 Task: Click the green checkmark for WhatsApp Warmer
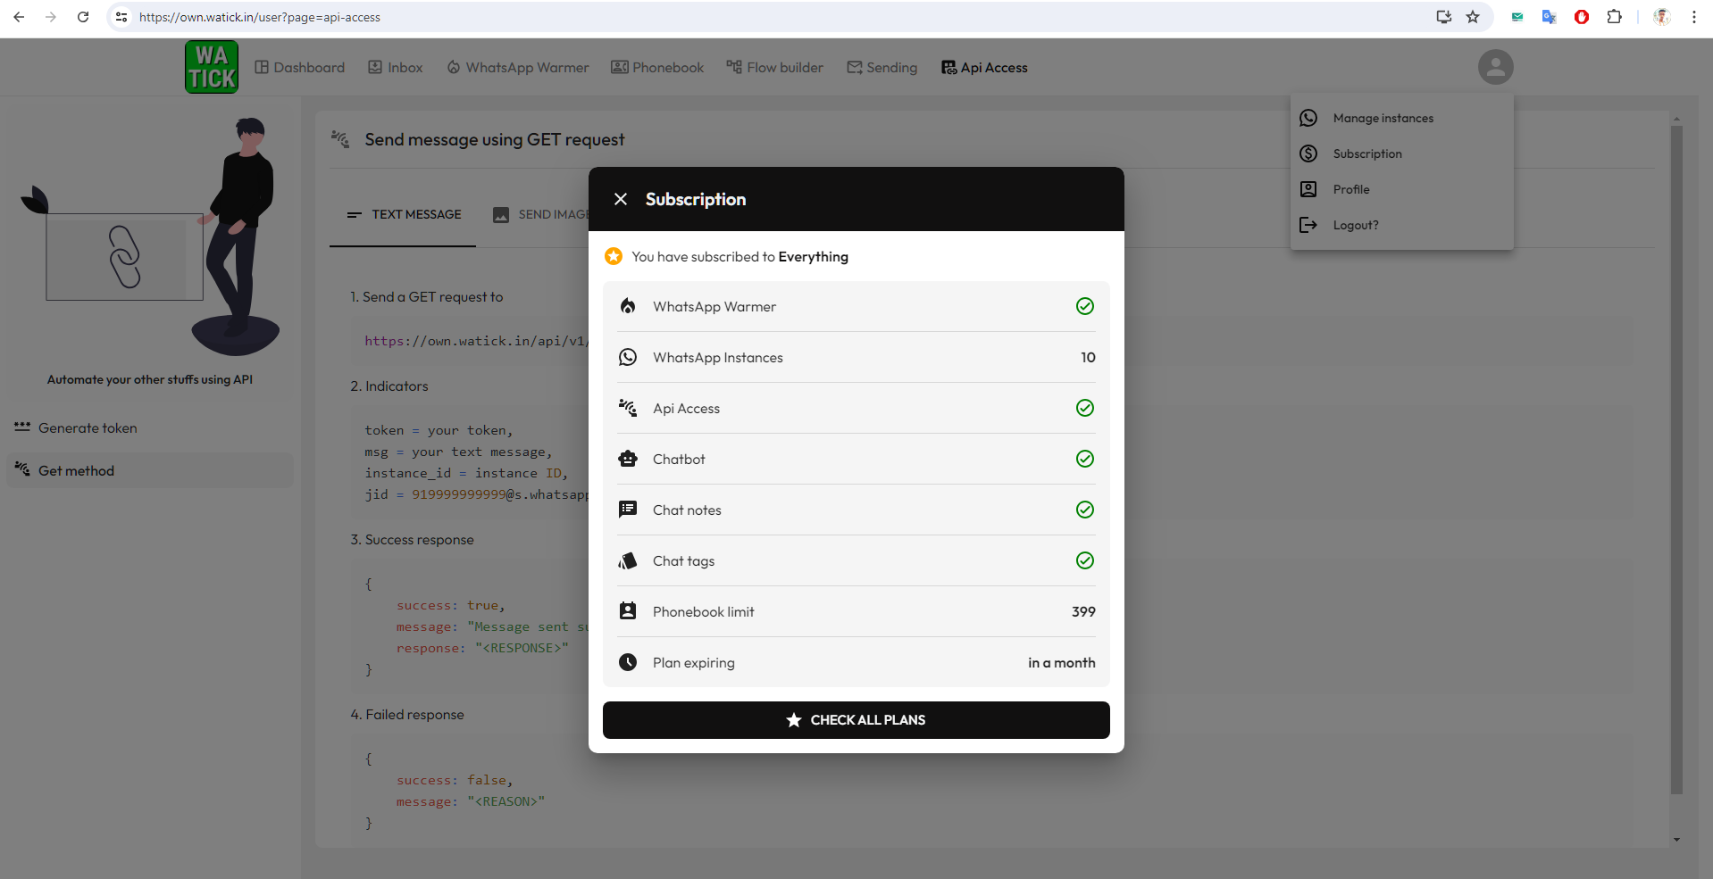pos(1085,306)
